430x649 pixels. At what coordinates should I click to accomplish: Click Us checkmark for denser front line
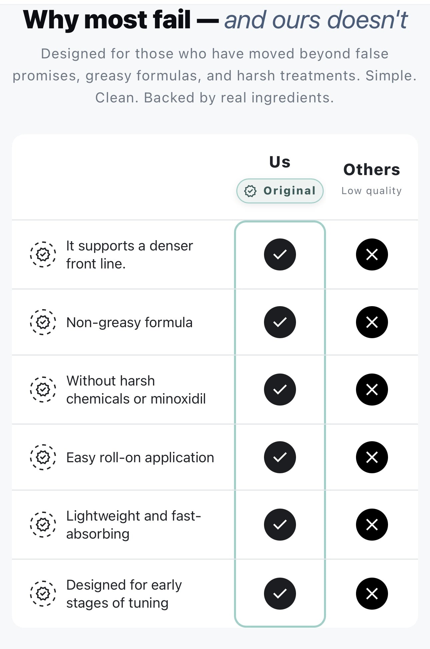click(280, 254)
